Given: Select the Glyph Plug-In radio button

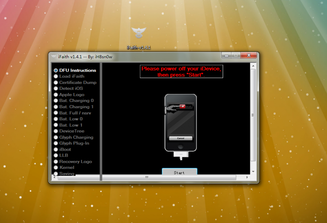Looking at the screenshot, I should [x=56, y=143].
